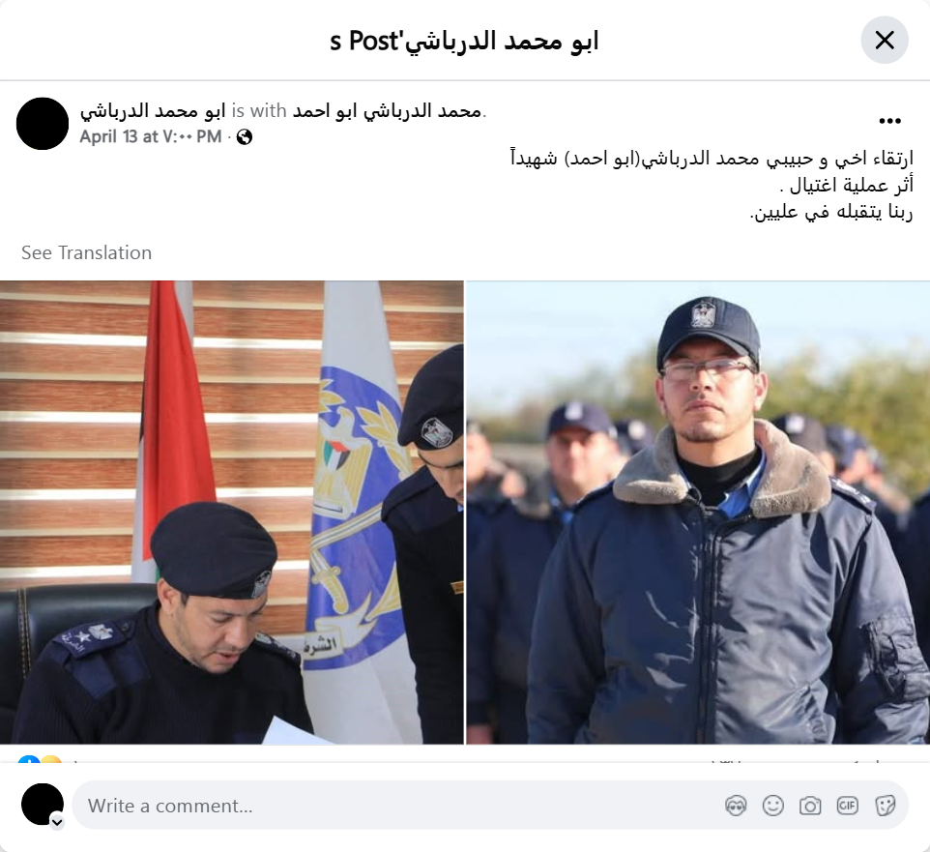Click the globe public-audience icon

pyautogui.click(x=245, y=137)
